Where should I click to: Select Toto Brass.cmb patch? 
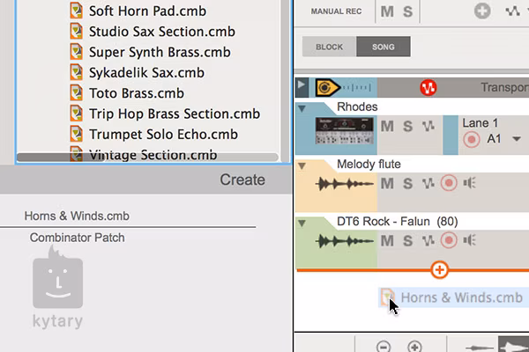tap(136, 92)
